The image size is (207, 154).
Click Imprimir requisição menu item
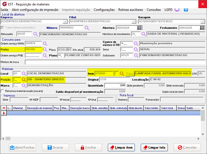76,10
